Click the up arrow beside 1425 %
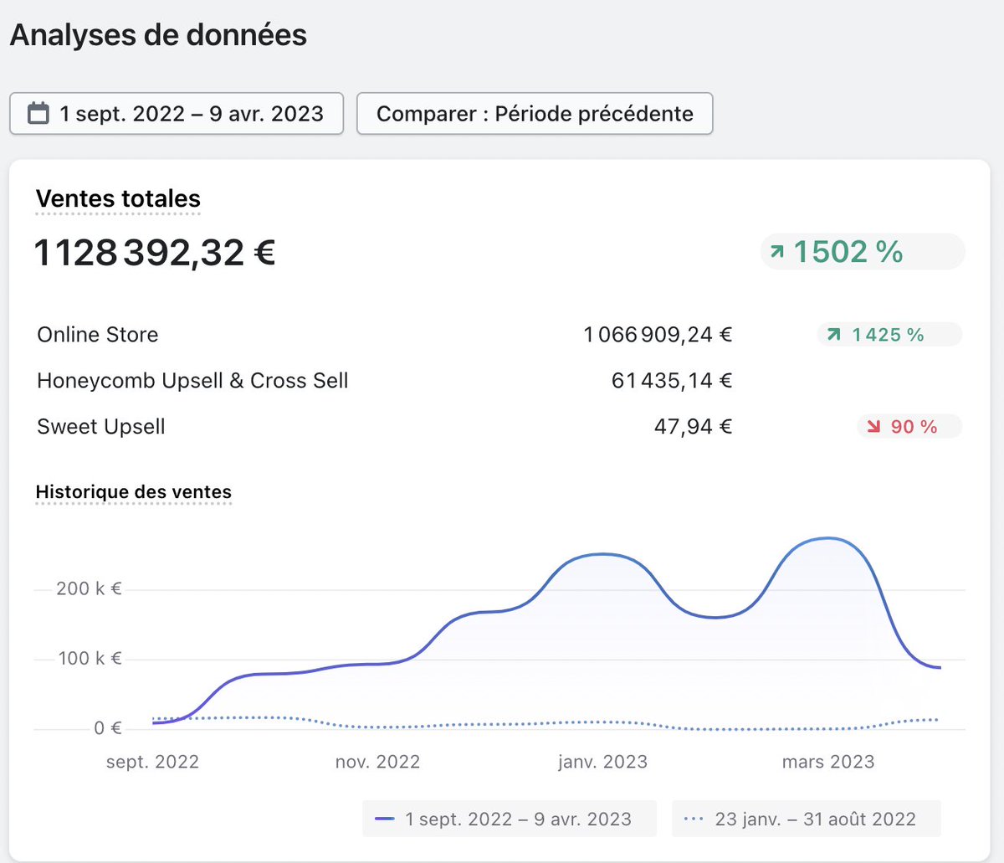 coord(833,335)
